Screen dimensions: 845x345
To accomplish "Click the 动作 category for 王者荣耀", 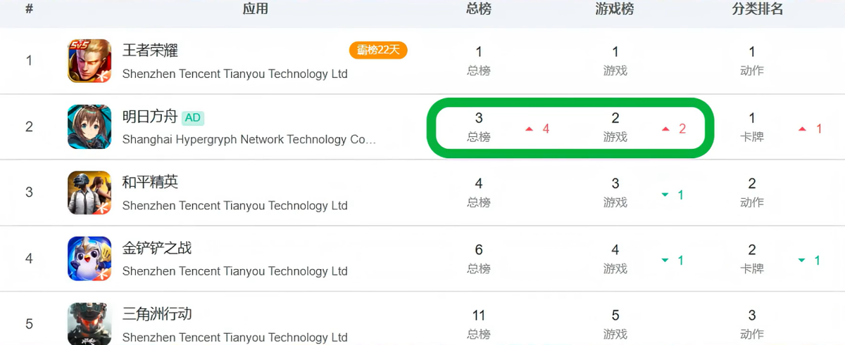I will [752, 71].
